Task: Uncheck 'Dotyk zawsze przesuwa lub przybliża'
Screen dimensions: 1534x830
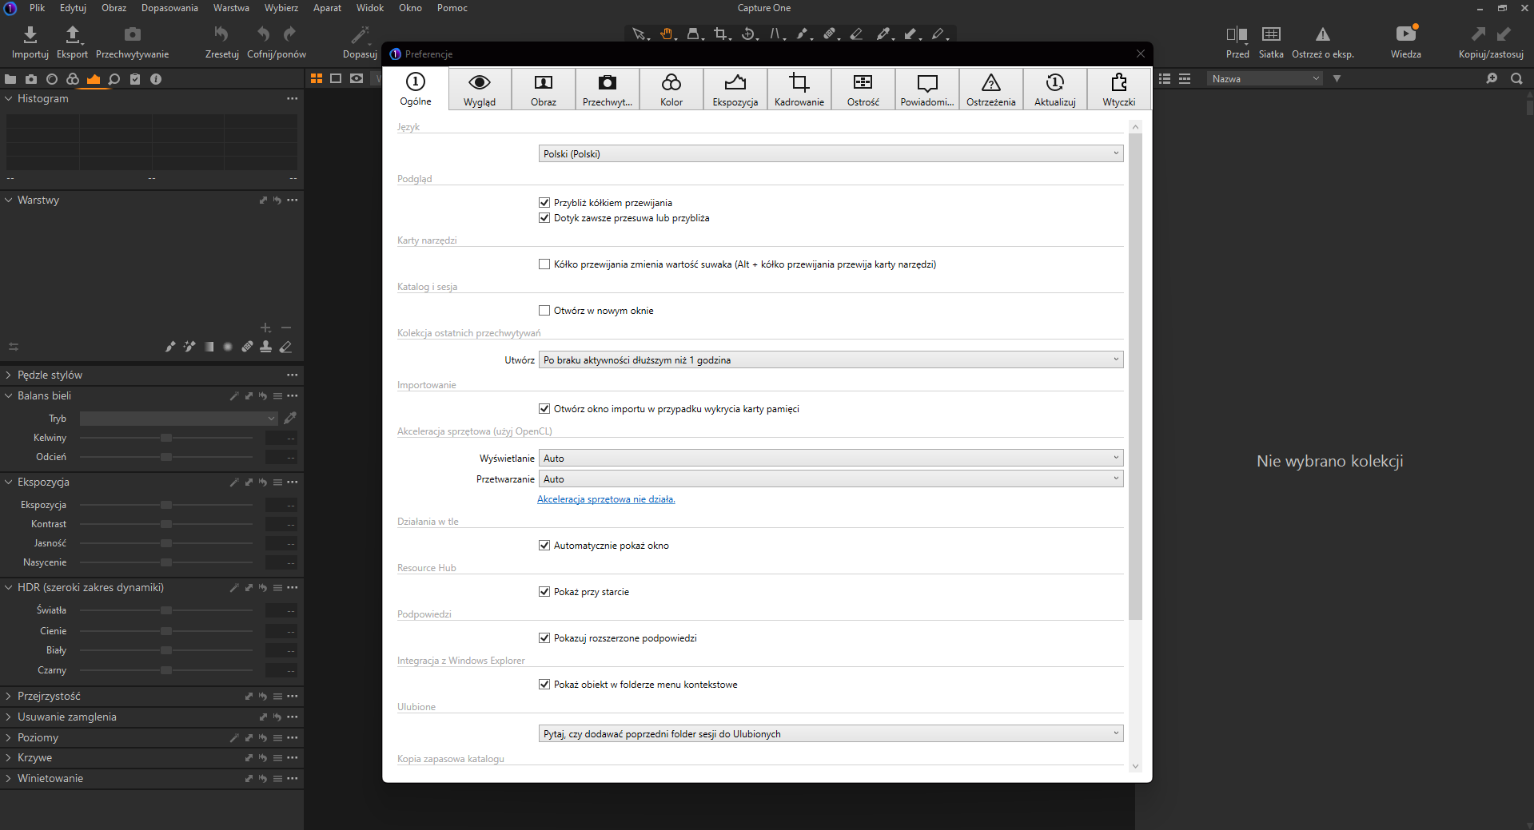Action: (544, 218)
